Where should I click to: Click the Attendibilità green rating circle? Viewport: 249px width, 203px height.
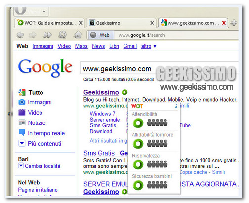(138, 123)
